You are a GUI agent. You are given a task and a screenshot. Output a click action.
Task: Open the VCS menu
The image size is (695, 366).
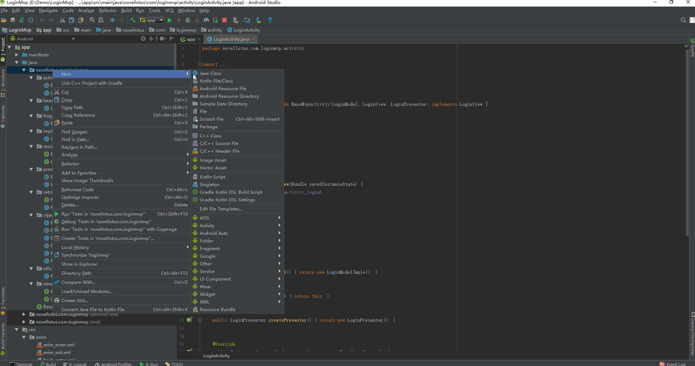(x=169, y=11)
